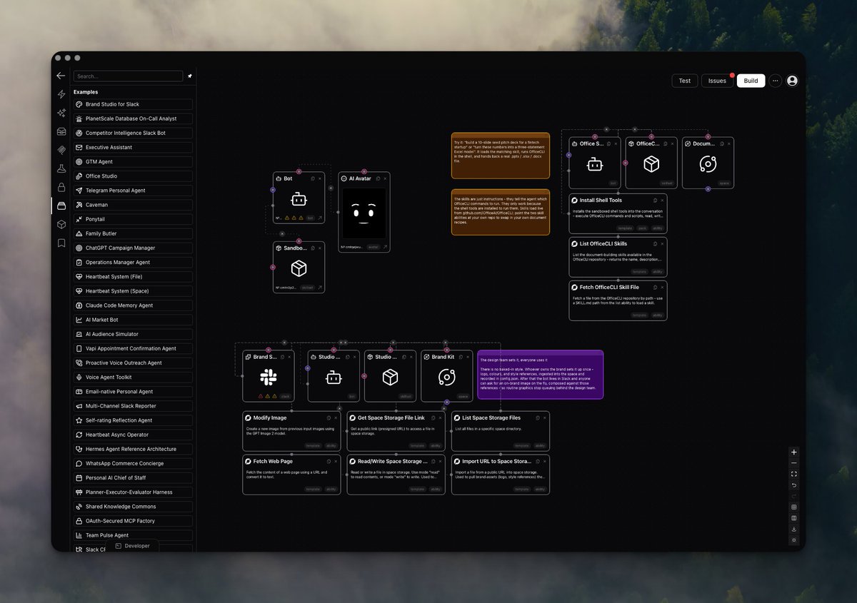This screenshot has width=857, height=603.
Task: Copy the Get Space Storage File Link node
Action: point(433,417)
